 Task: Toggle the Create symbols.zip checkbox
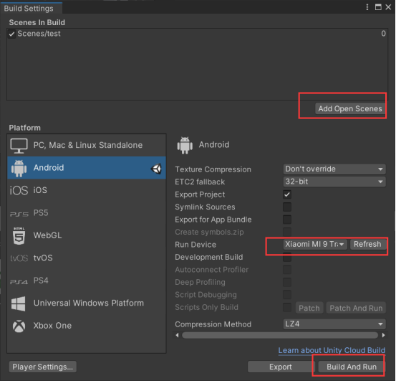(287, 232)
